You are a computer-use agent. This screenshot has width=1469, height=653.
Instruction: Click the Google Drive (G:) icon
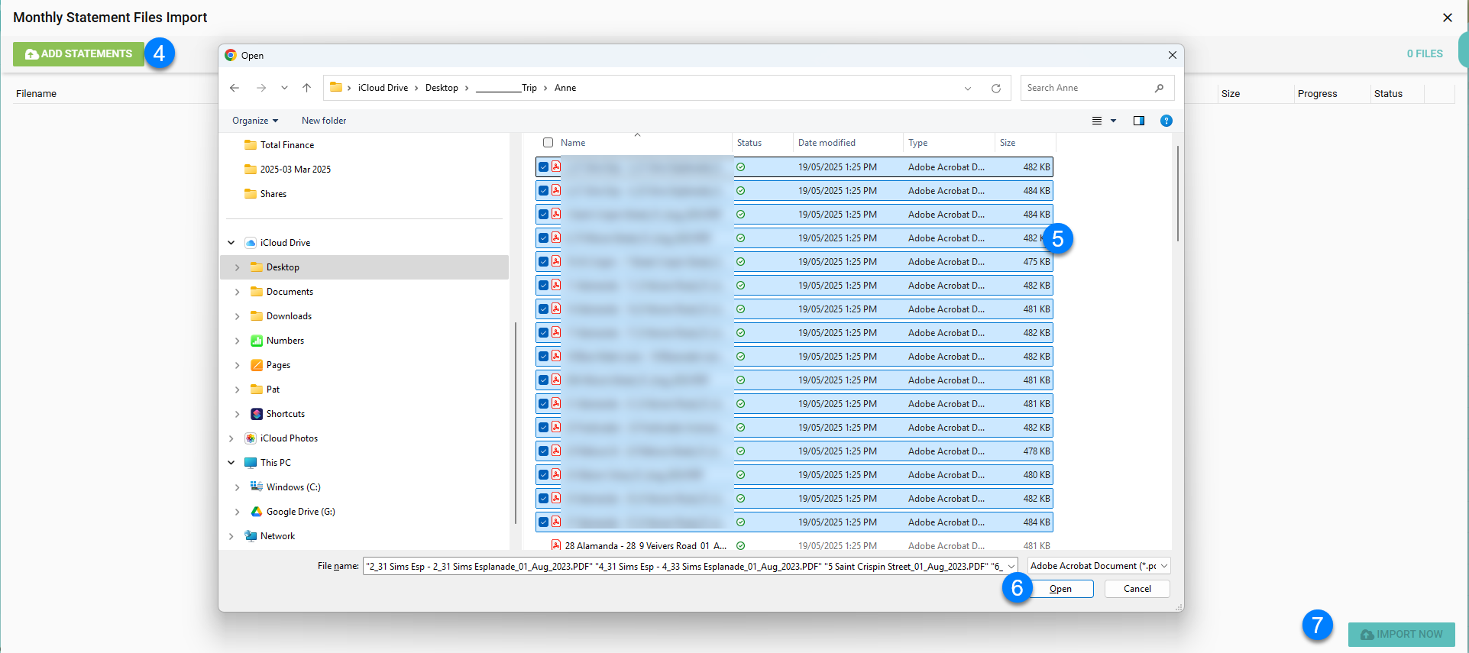[x=257, y=512]
